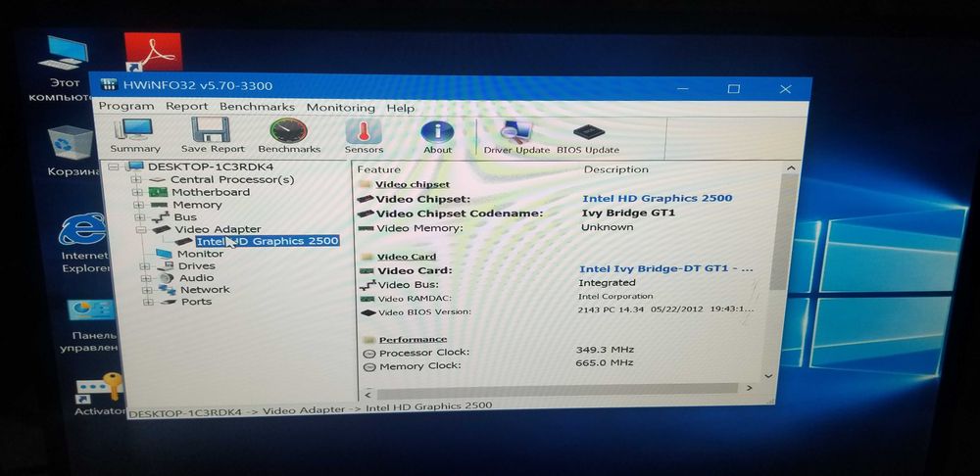Click the Description column header

(615, 169)
